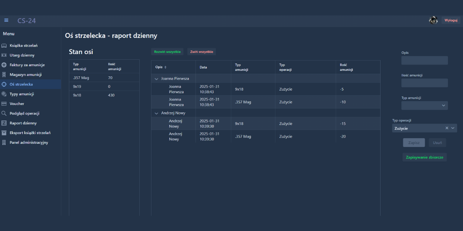The height and width of the screenshot is (231, 463).
Task: Collapse the Joanna Pierwsza group
Action: coord(156,79)
